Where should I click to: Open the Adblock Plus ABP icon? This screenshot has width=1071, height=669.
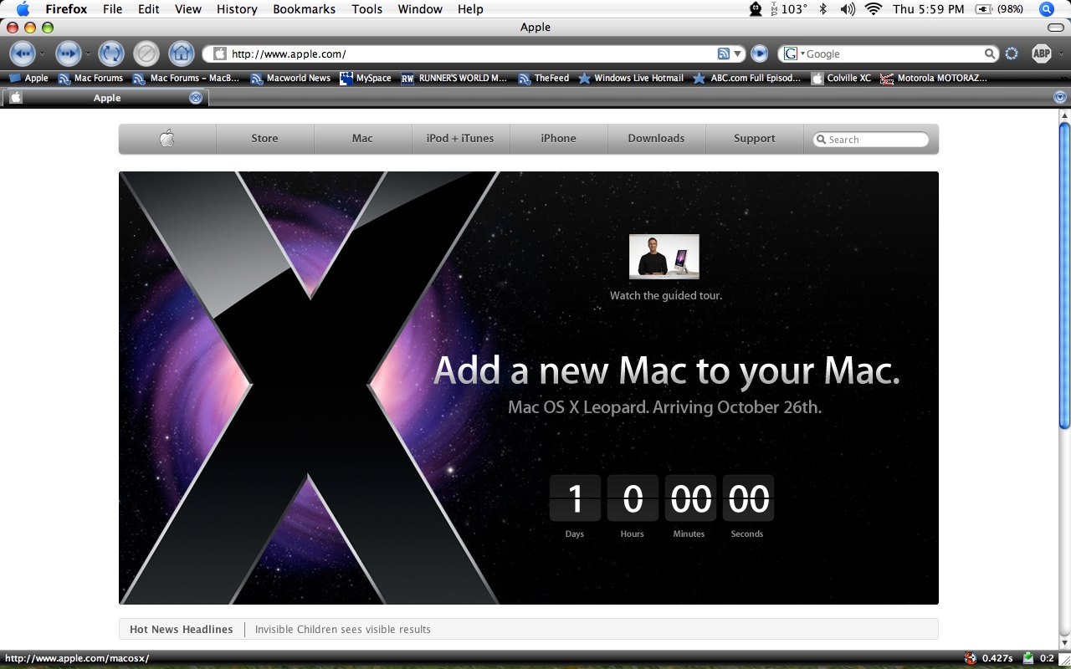coord(1041,54)
